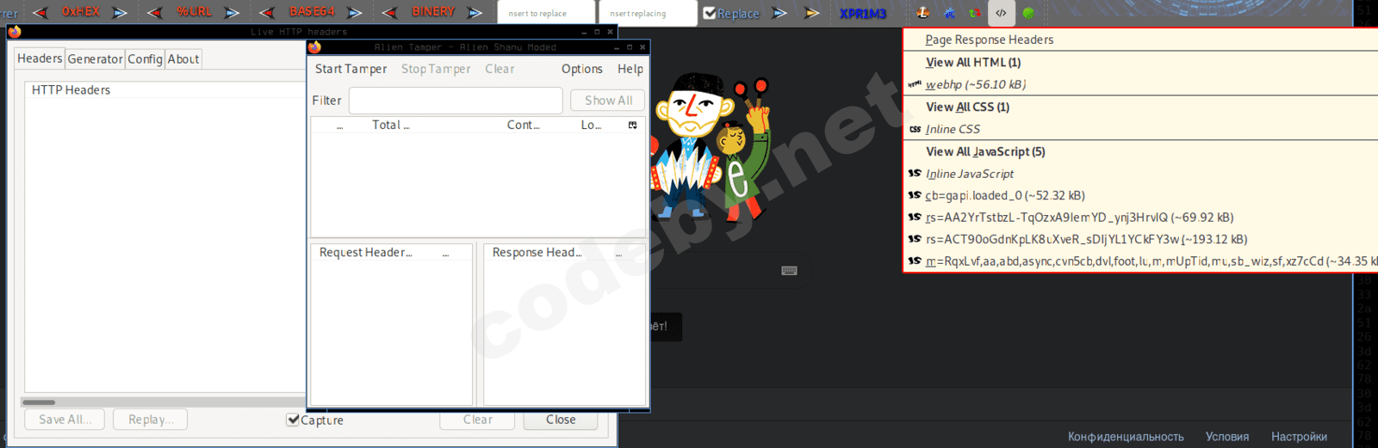Click the Условия footer link
Viewport: 1378px width, 448px height.
tap(1227, 437)
